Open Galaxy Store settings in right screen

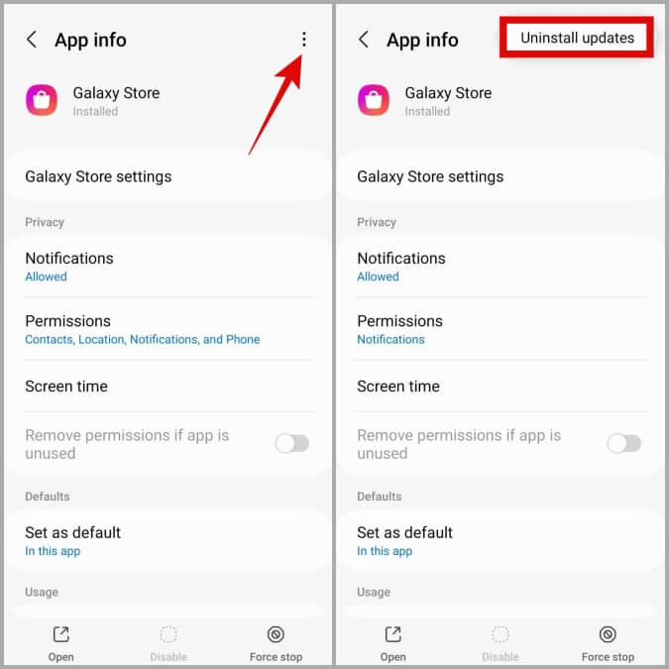(x=501, y=176)
